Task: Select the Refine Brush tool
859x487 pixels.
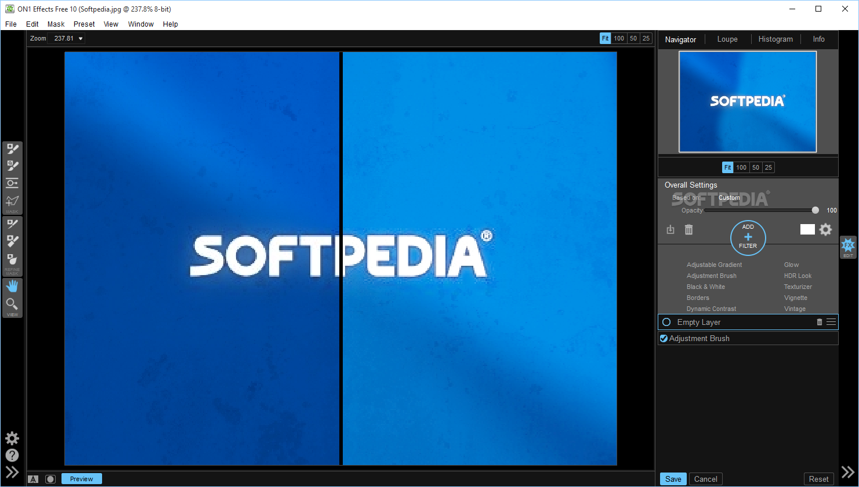Action: tap(12, 224)
